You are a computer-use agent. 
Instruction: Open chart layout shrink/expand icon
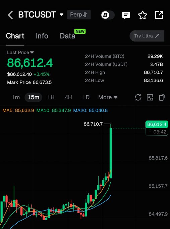click(x=150, y=97)
